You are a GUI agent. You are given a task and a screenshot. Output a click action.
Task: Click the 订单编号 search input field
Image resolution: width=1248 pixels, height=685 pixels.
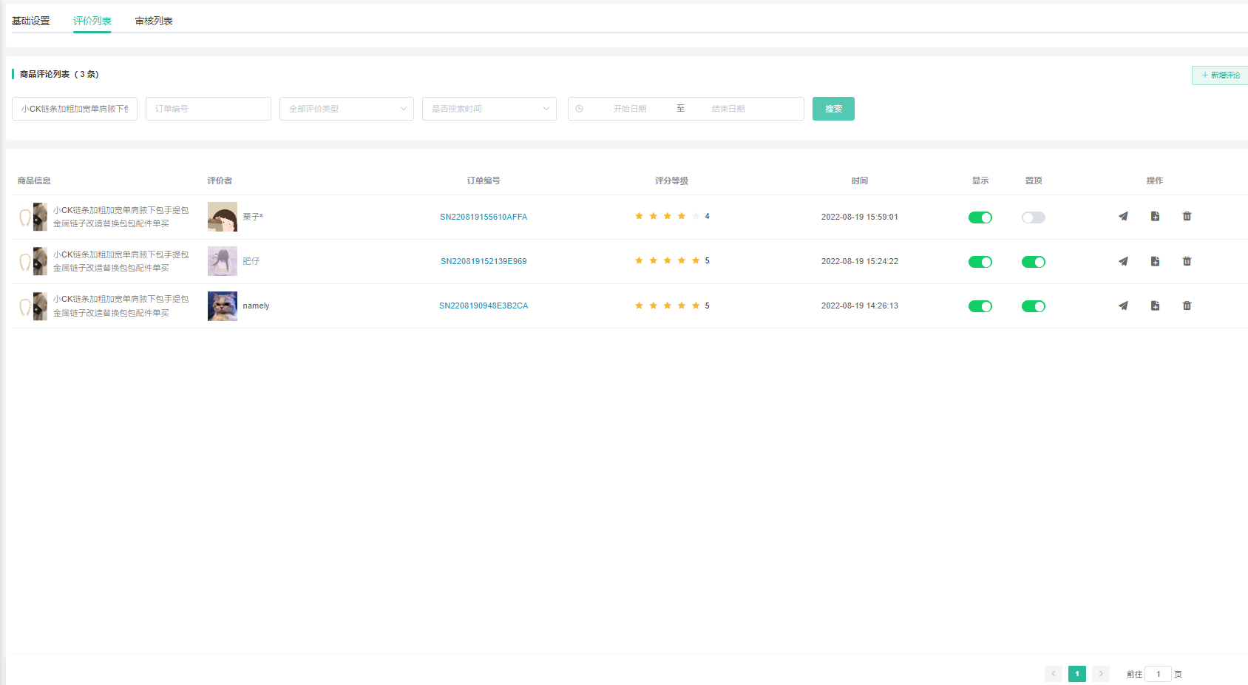tap(208, 109)
